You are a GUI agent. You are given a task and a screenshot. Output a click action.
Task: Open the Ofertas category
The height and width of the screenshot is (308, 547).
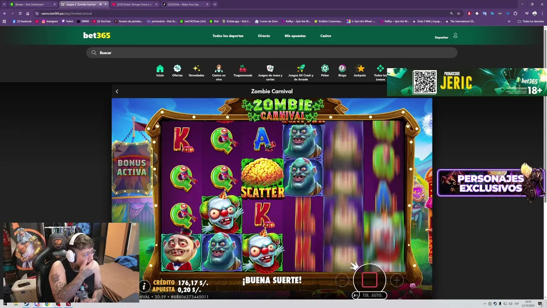[177, 71]
